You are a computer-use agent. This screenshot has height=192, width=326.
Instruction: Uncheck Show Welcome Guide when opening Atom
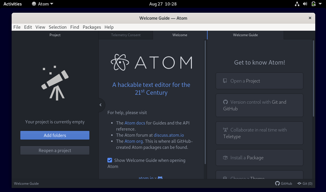(x=110, y=160)
